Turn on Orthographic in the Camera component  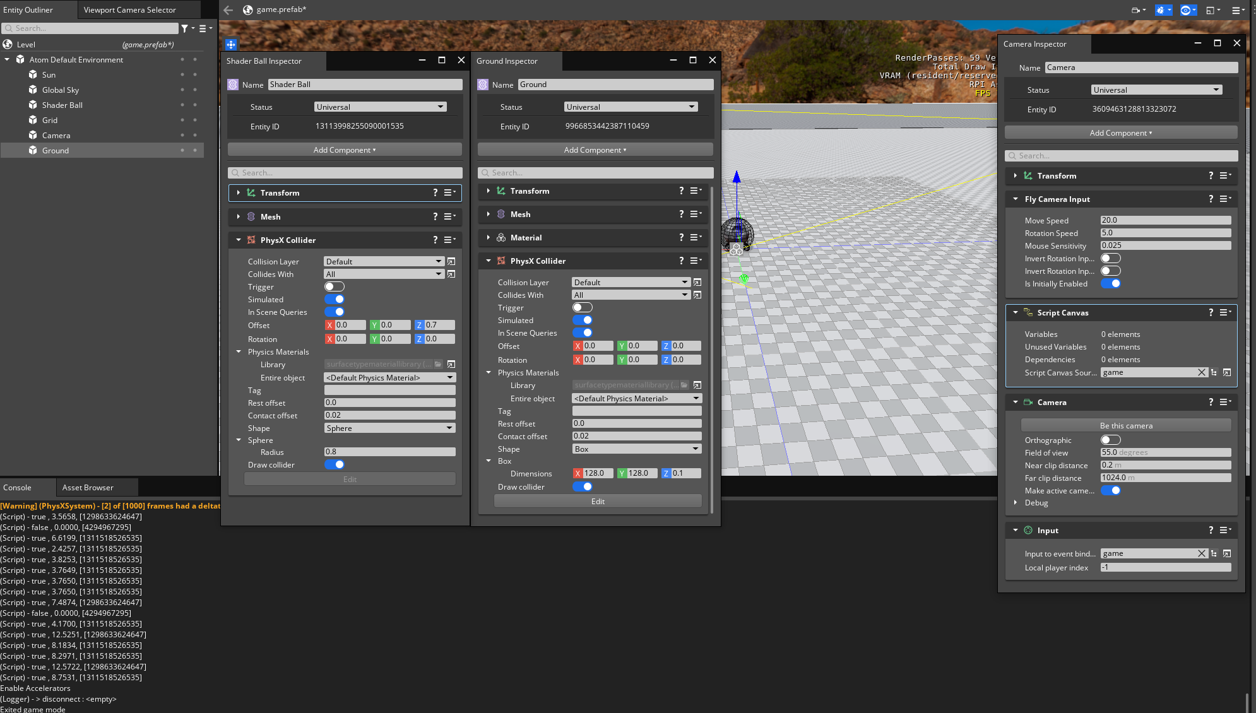[x=1111, y=440]
